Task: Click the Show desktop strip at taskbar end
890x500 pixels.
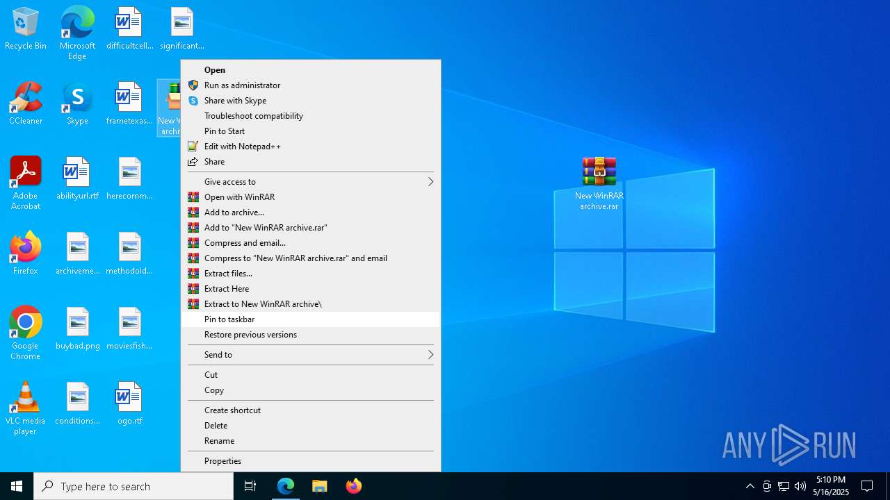Action: pos(888,486)
